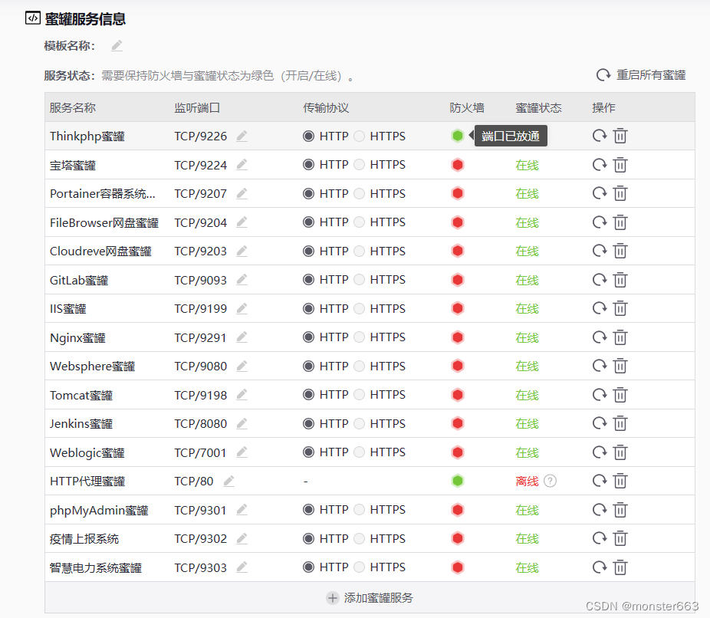Delete the GitLab蜜罐 service
Image resolution: width=710 pixels, height=618 pixels.
pos(620,280)
